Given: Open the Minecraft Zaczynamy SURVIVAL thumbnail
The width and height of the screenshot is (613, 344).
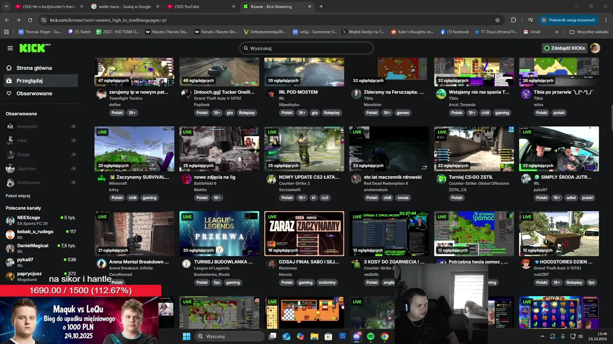Looking at the screenshot, I should point(135,149).
